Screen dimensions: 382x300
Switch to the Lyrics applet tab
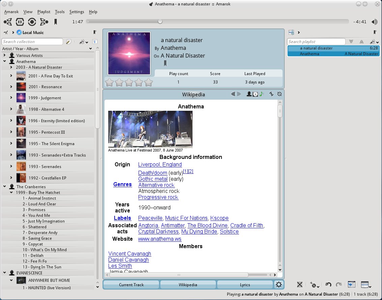[245, 285]
